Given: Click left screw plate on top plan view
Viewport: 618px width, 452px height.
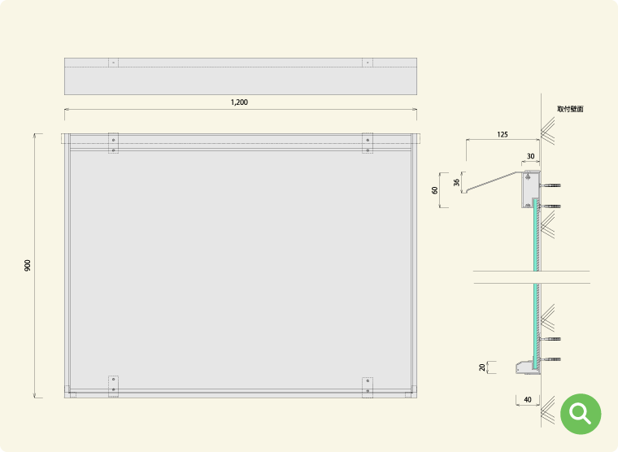Looking at the screenshot, I should pyautogui.click(x=113, y=63).
